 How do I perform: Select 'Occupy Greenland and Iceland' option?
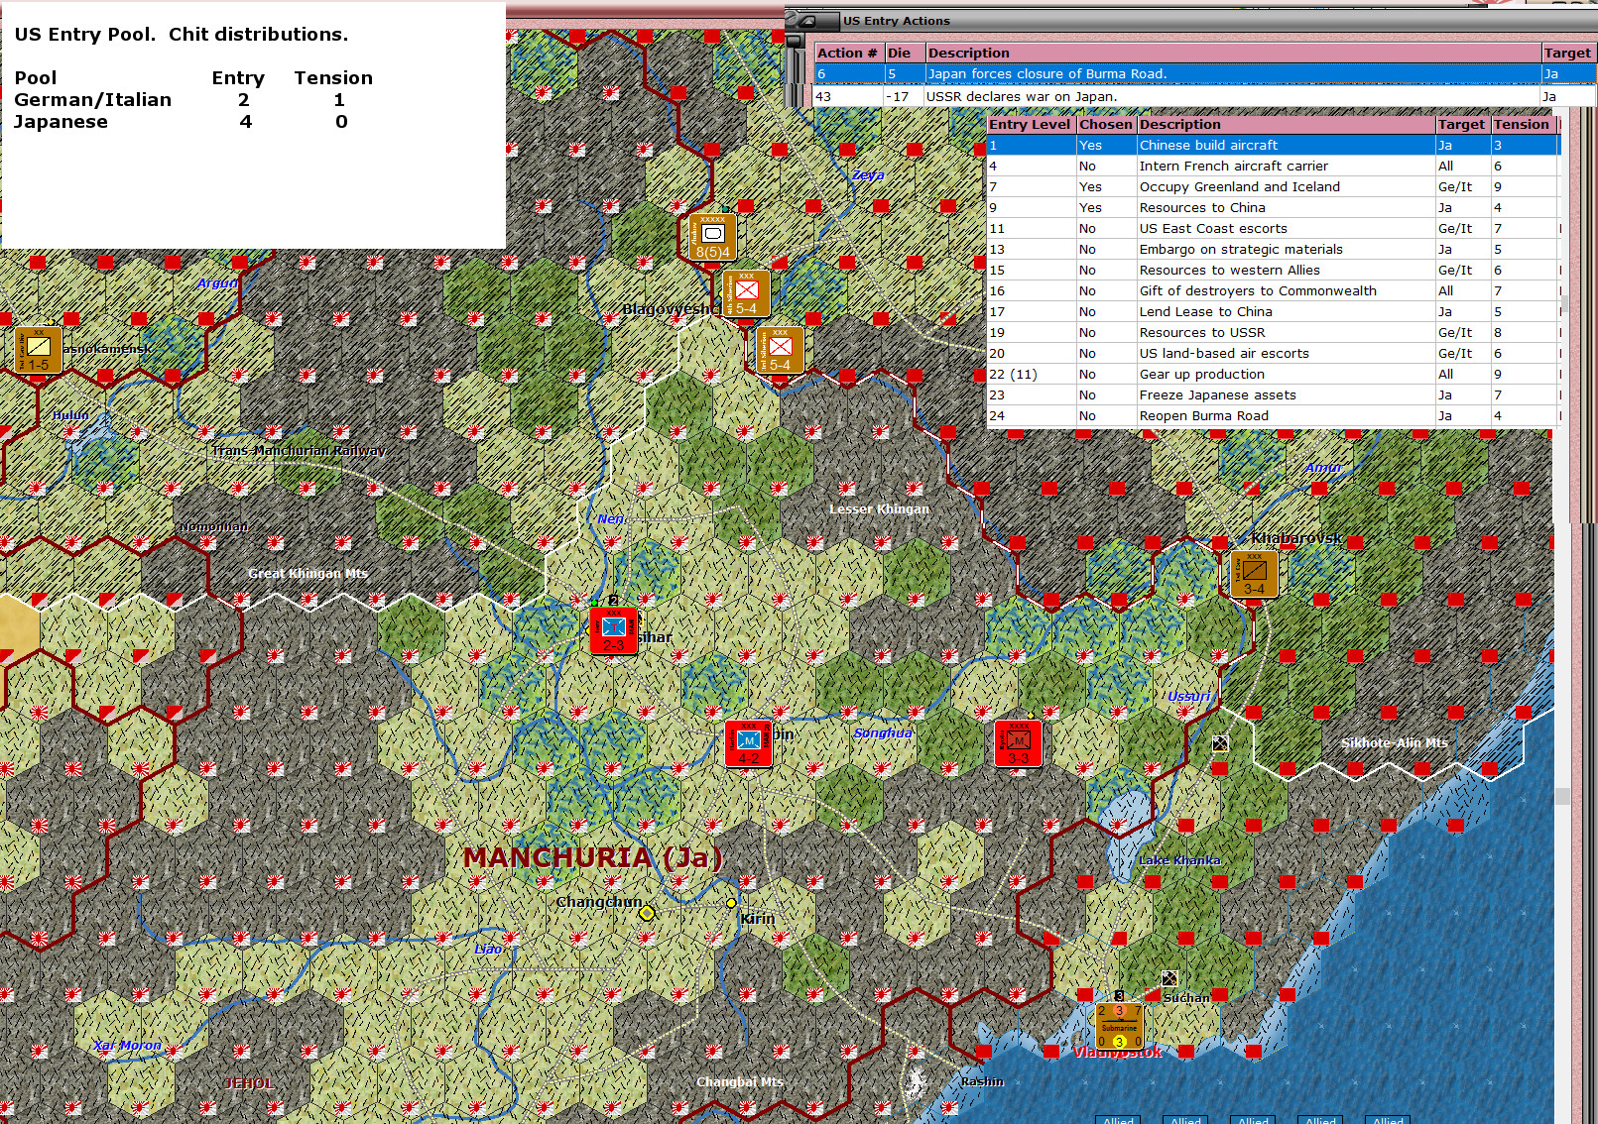[x=1273, y=186]
